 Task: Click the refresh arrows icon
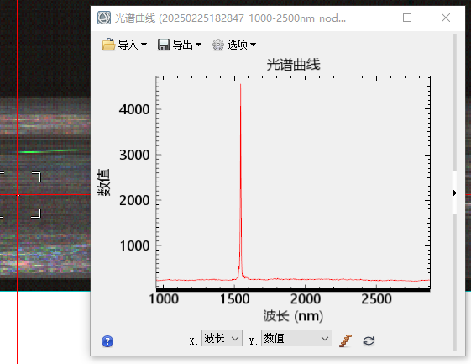tap(369, 340)
